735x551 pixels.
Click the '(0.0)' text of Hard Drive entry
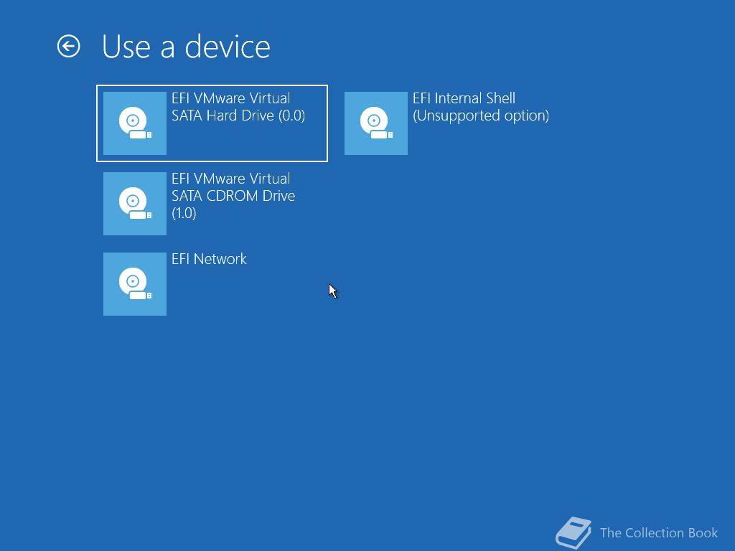click(x=291, y=116)
